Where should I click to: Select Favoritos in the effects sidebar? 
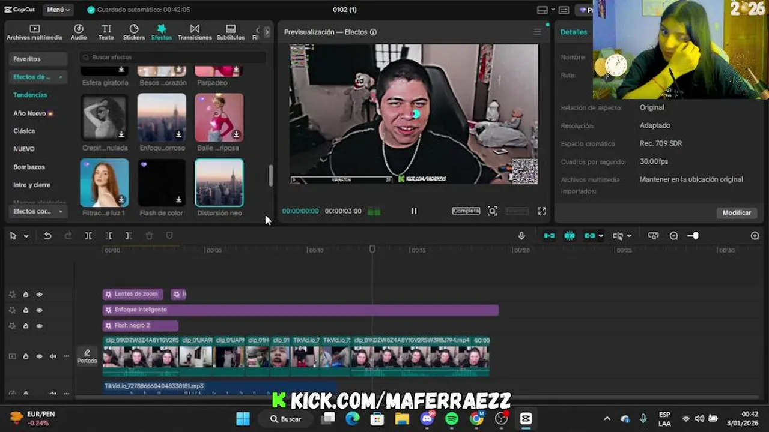point(38,59)
